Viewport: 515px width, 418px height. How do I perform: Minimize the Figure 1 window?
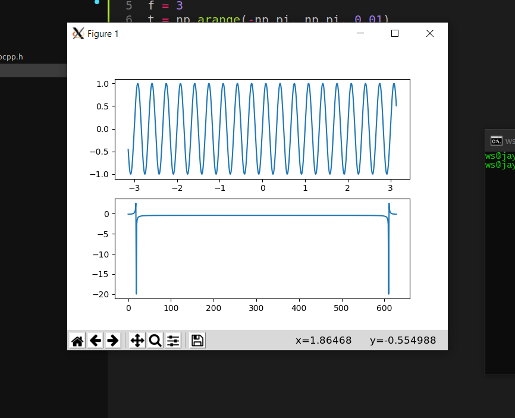pyautogui.click(x=359, y=34)
